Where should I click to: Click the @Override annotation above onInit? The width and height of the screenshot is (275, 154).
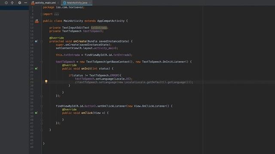[69, 65]
